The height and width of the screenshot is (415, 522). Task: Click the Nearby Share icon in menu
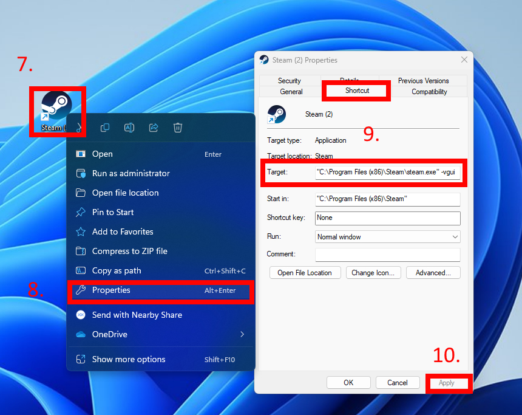tap(81, 315)
